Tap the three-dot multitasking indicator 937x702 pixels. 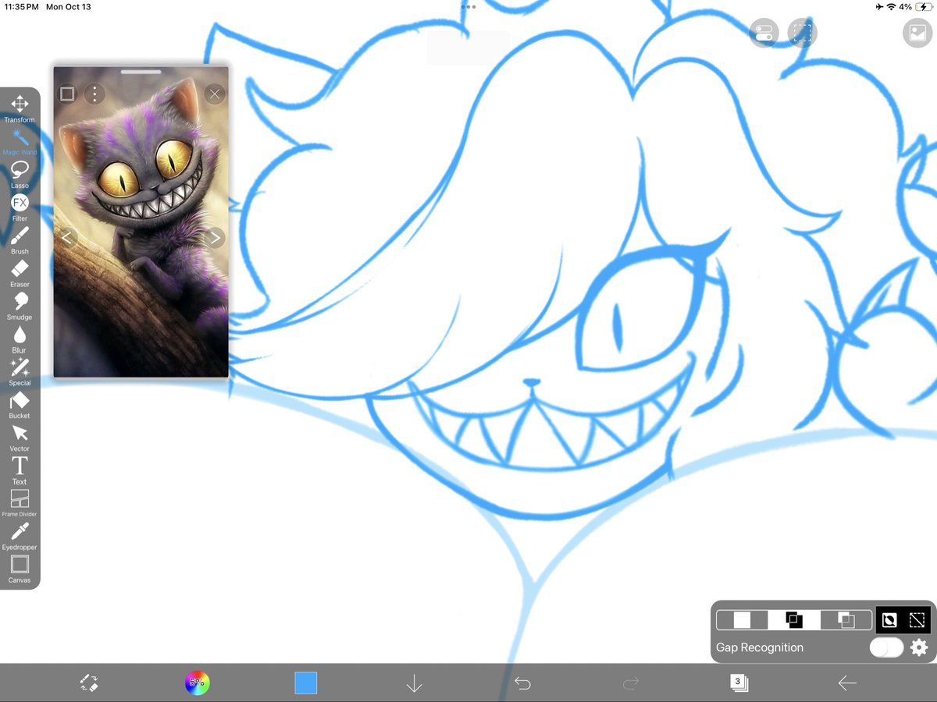tap(468, 6)
